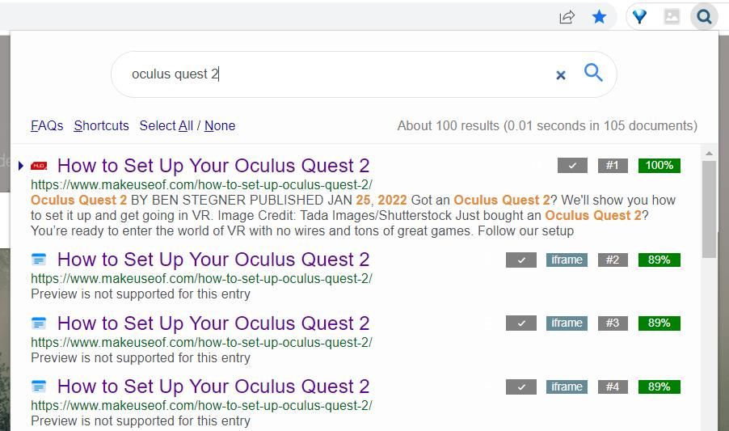Click the grayed image extension icon
This screenshot has height=431, width=729.
click(672, 16)
